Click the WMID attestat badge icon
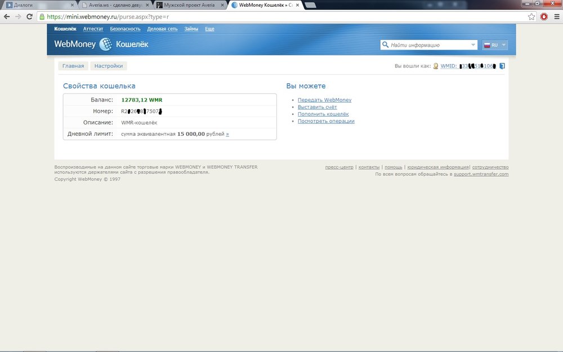 (436, 66)
